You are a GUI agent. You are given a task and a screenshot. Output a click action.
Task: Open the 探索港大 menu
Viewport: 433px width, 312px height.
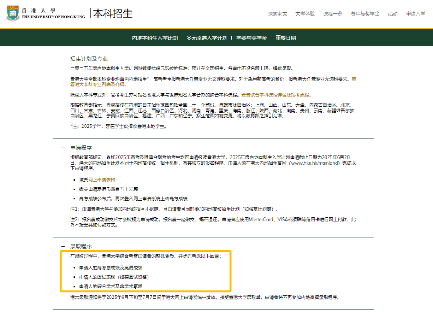277,14
